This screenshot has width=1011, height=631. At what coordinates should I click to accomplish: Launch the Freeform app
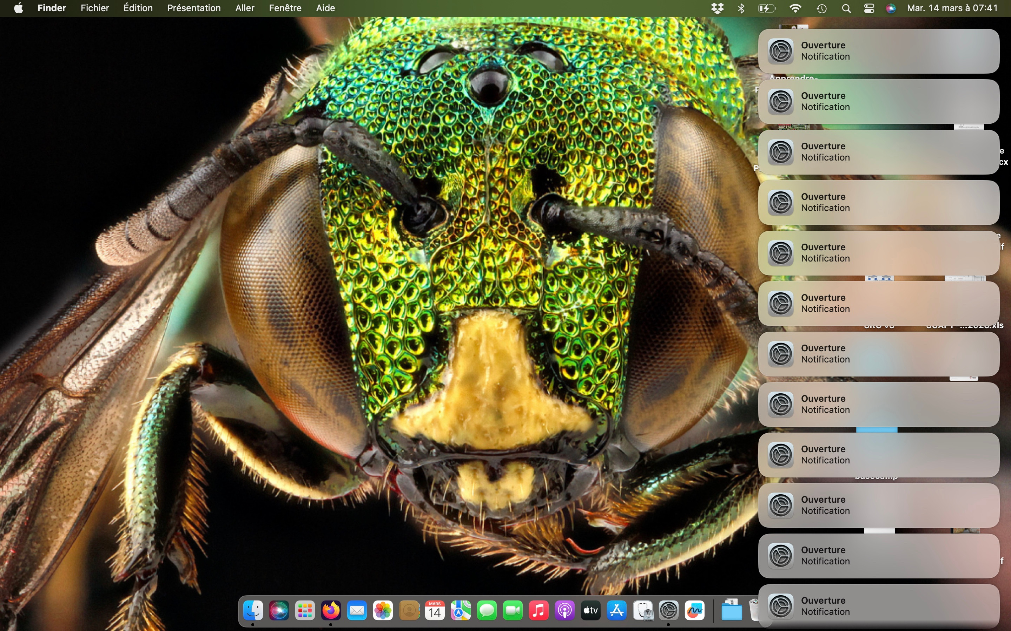[x=694, y=611]
